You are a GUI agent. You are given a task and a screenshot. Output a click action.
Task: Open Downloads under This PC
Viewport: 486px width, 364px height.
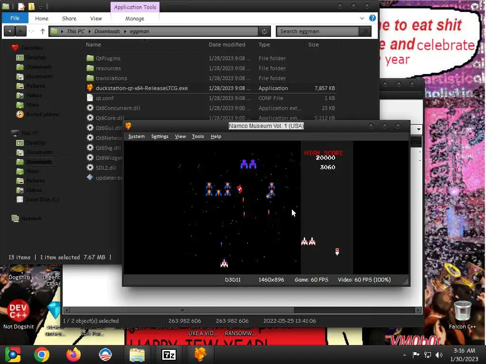click(39, 162)
